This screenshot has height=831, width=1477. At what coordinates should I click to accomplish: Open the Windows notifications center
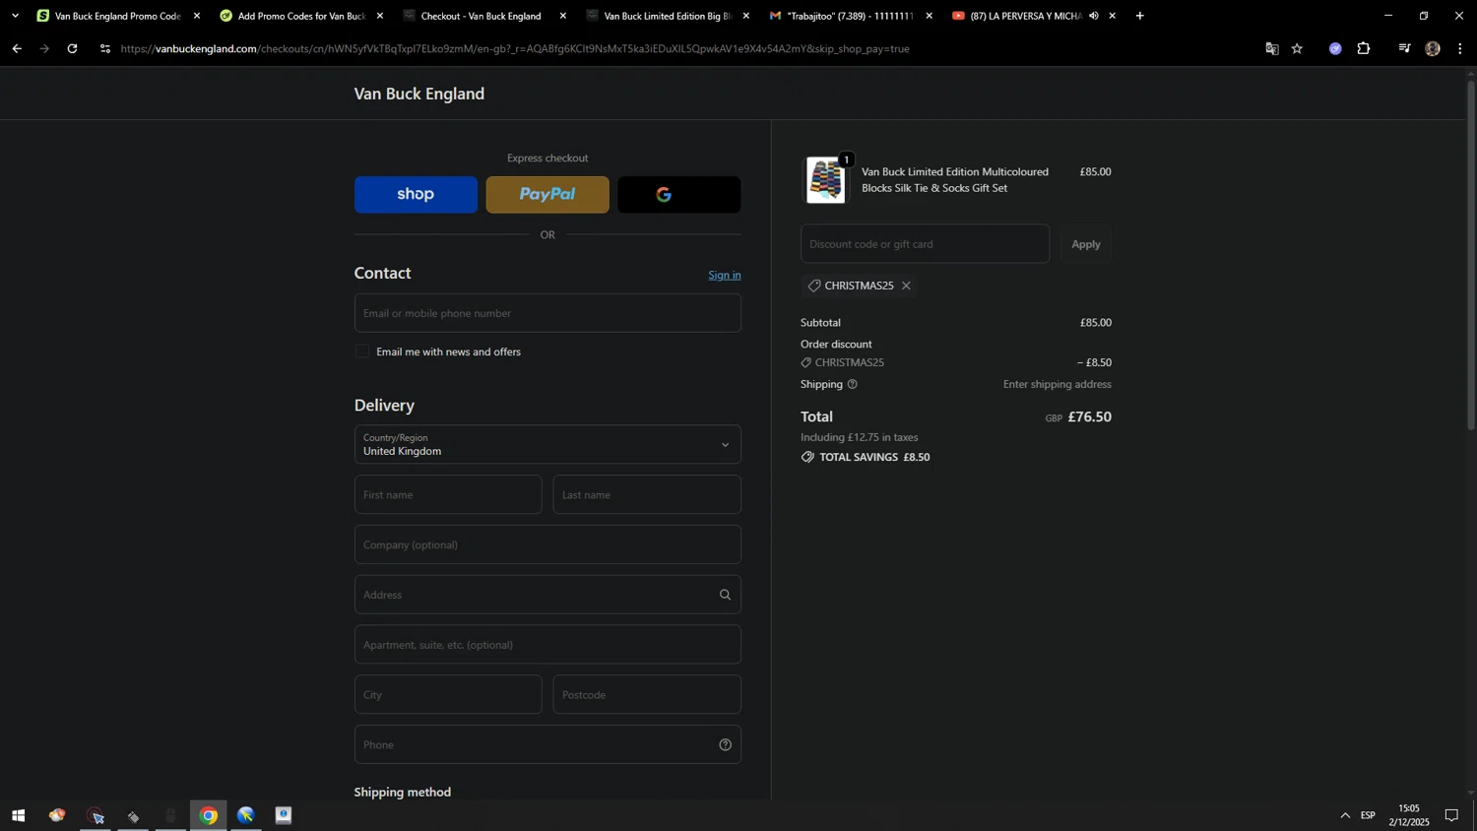click(x=1451, y=815)
